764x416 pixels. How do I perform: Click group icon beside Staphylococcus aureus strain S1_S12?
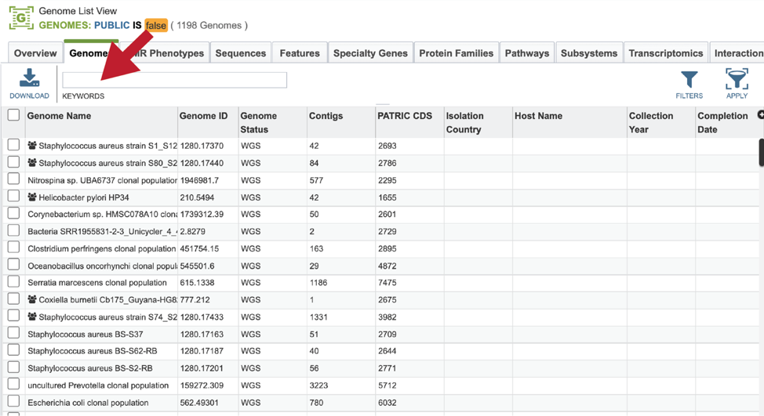point(32,145)
